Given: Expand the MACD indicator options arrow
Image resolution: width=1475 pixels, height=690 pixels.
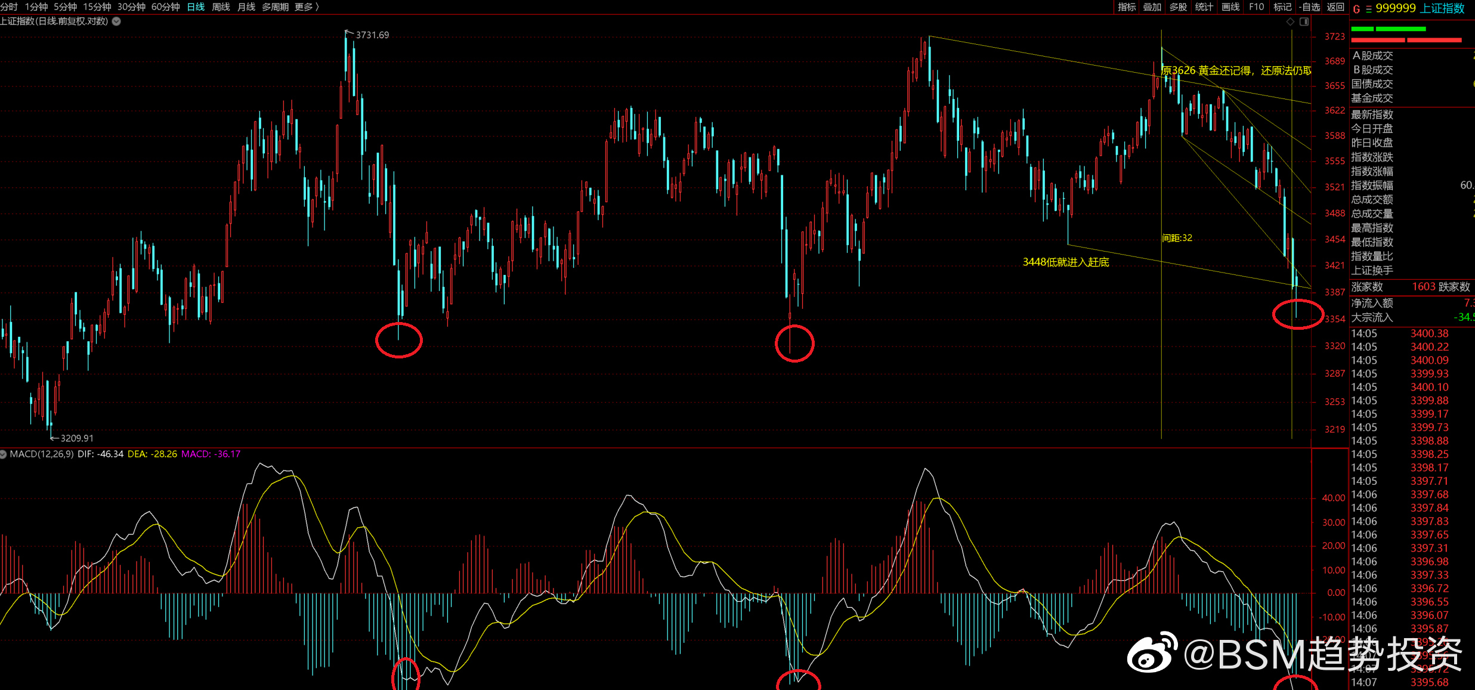Looking at the screenshot, I should point(4,454).
